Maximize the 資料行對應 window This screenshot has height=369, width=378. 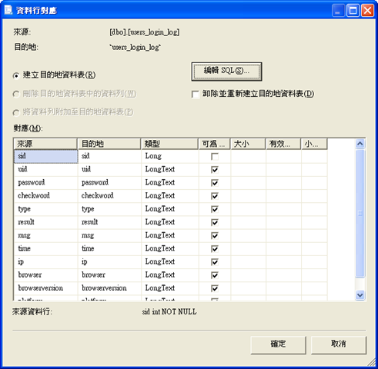tap(353, 11)
